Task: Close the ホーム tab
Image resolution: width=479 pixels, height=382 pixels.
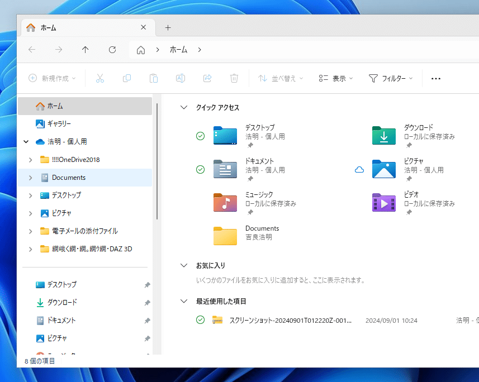Action: (x=143, y=27)
